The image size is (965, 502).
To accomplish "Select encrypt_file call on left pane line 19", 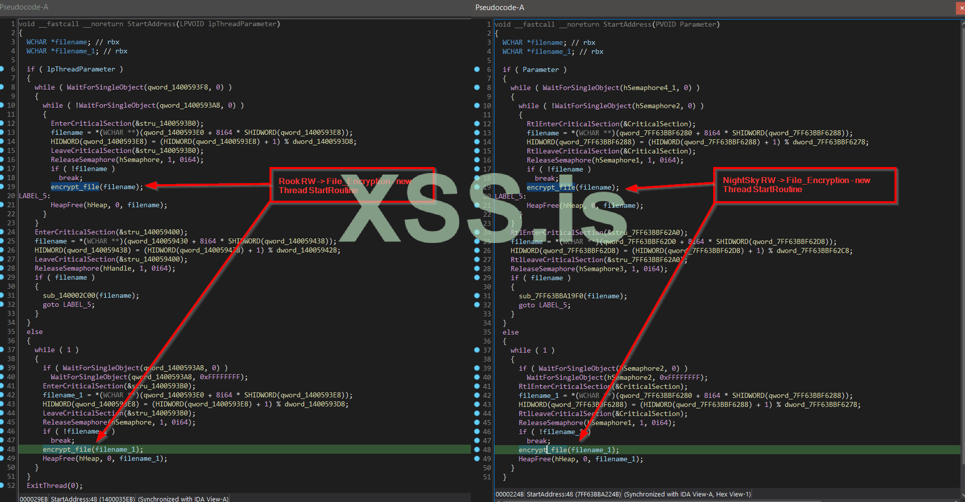I will [75, 187].
